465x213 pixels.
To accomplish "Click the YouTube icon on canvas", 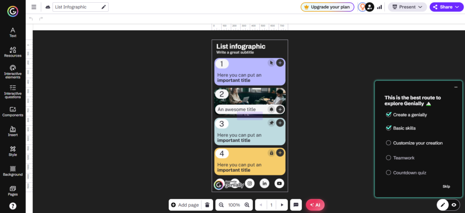I will 279,184.
